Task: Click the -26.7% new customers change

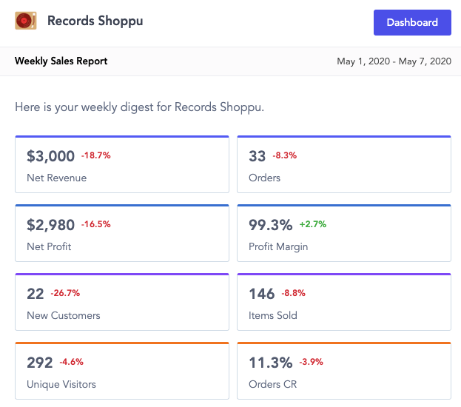Action: pos(66,293)
